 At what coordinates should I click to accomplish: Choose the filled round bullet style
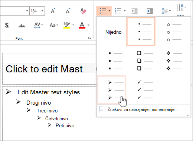[x=141, y=32]
